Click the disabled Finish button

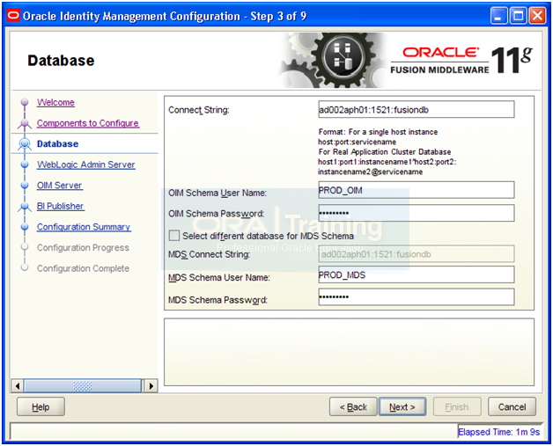[457, 407]
